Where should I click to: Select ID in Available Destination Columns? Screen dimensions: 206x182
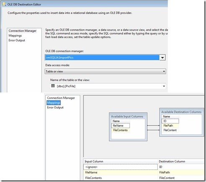[x=170, y=121]
